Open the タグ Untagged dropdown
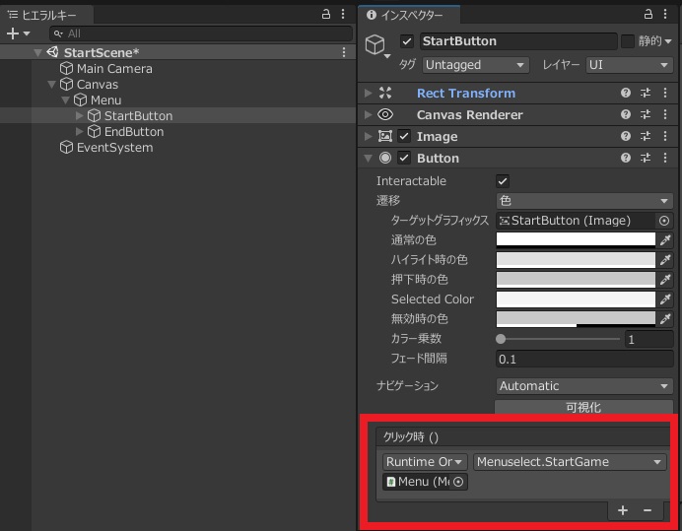 point(475,65)
